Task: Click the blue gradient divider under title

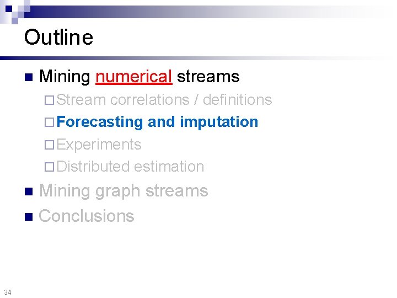Action: (x=197, y=58)
